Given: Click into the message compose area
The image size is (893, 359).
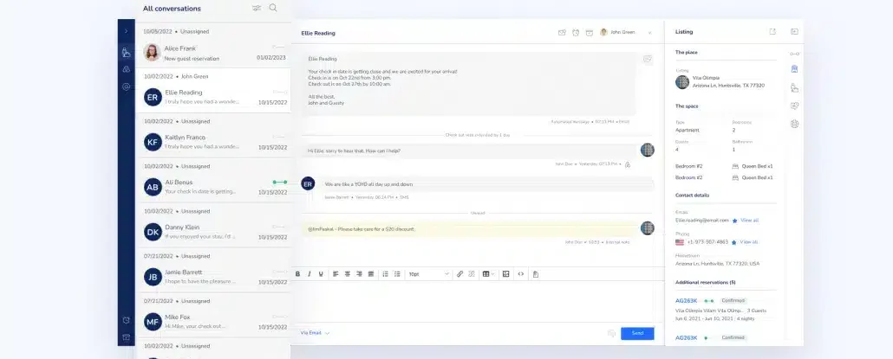Looking at the screenshot, I should coord(477,301).
